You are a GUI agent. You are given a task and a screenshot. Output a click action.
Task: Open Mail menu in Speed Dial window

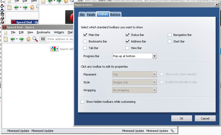[x=70, y=32]
